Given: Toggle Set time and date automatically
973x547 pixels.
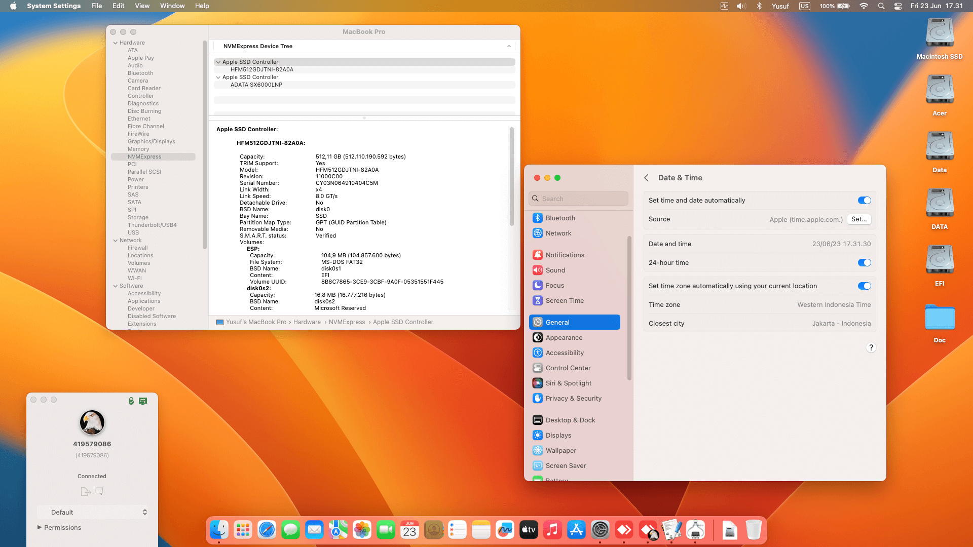Looking at the screenshot, I should point(864,201).
